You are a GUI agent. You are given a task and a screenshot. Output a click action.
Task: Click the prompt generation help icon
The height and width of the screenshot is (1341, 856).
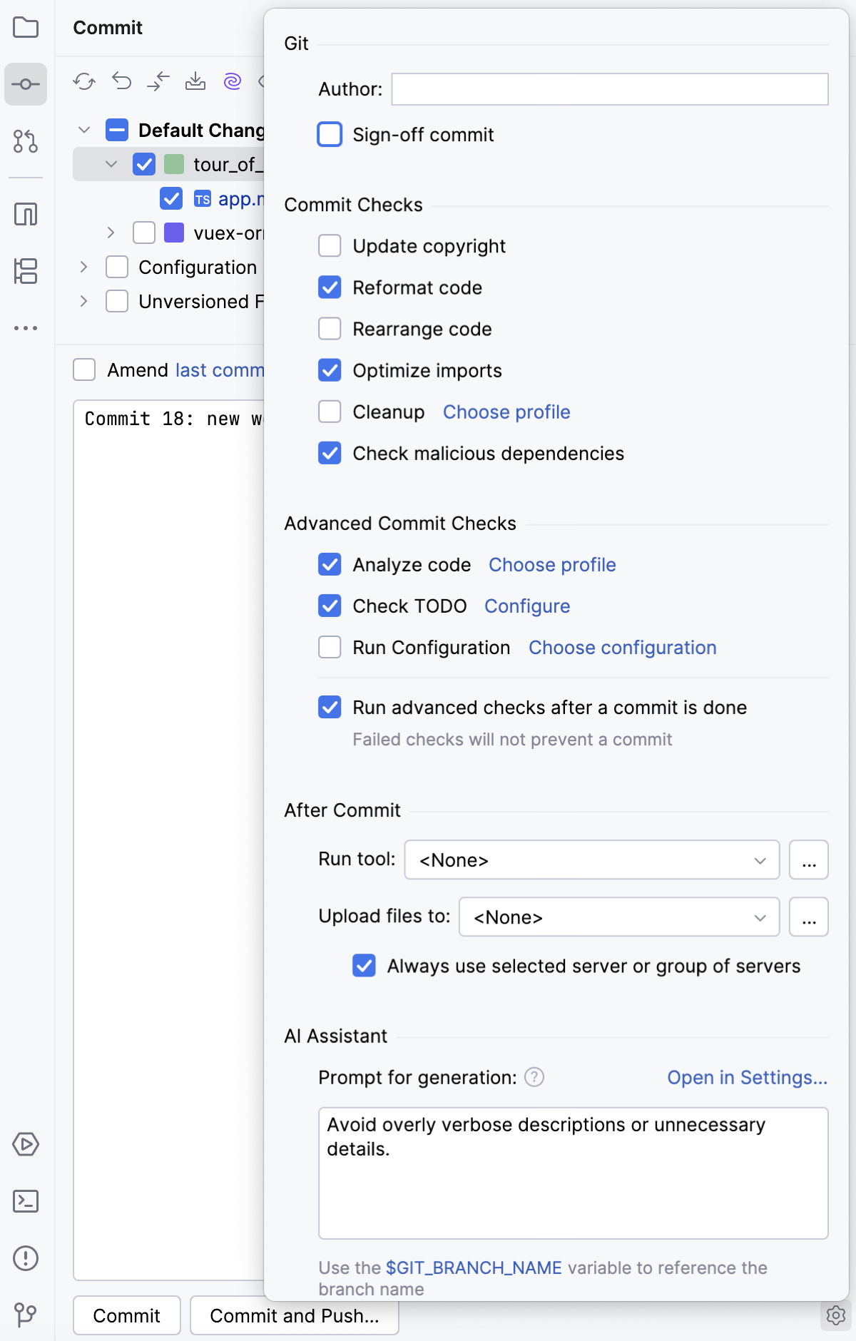click(534, 1077)
